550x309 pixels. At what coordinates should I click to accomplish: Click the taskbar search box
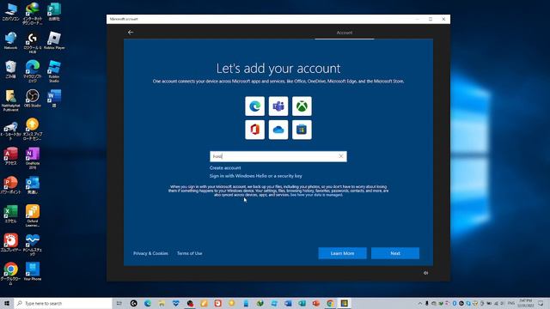63,303
